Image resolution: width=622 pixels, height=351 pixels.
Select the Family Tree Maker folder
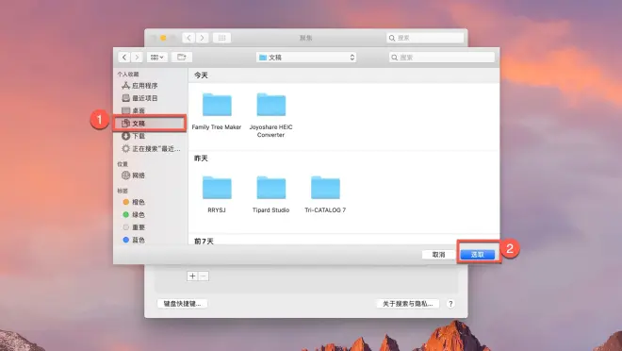point(217,111)
